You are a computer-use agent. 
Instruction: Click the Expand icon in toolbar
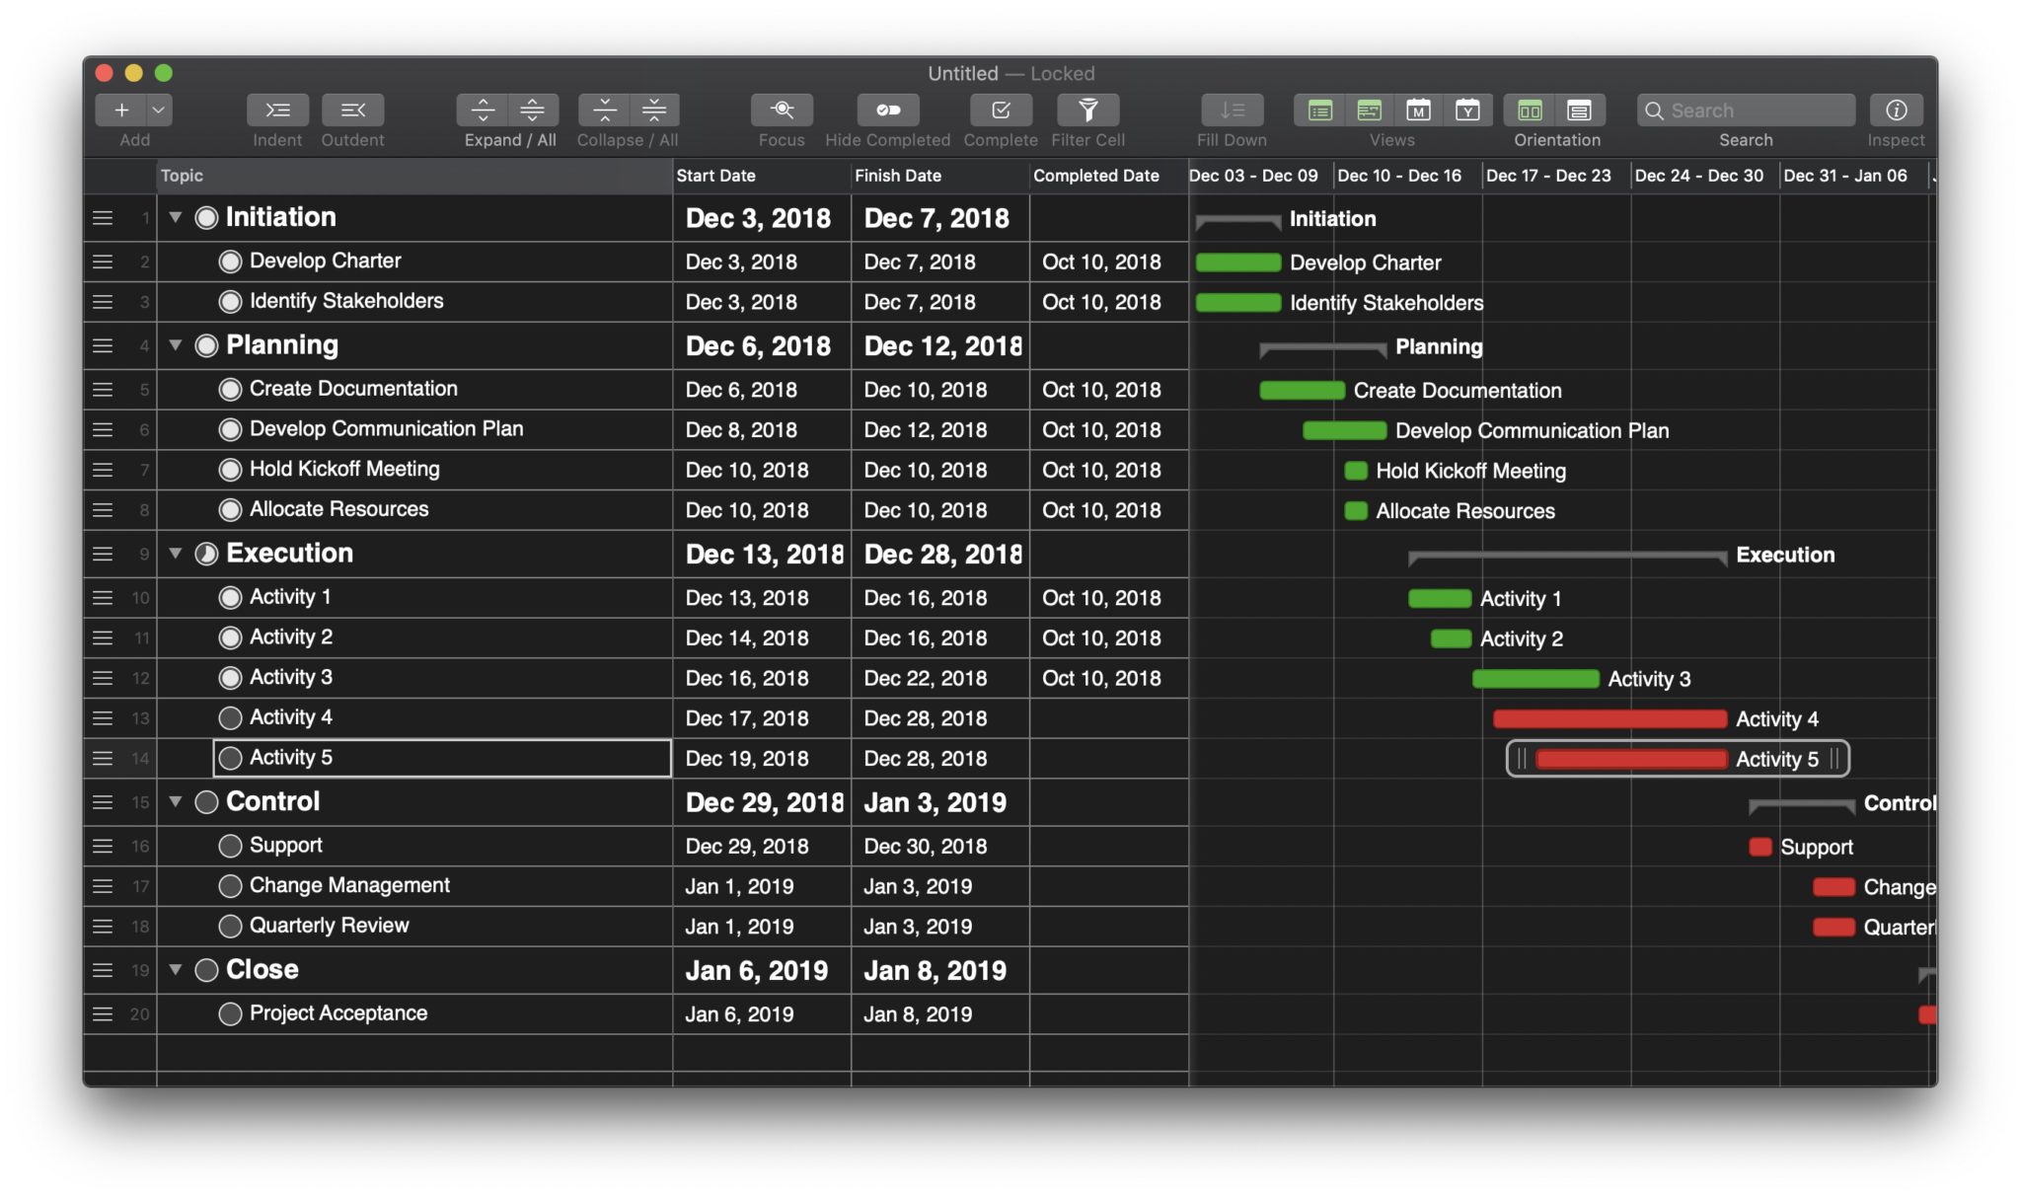[x=483, y=110]
